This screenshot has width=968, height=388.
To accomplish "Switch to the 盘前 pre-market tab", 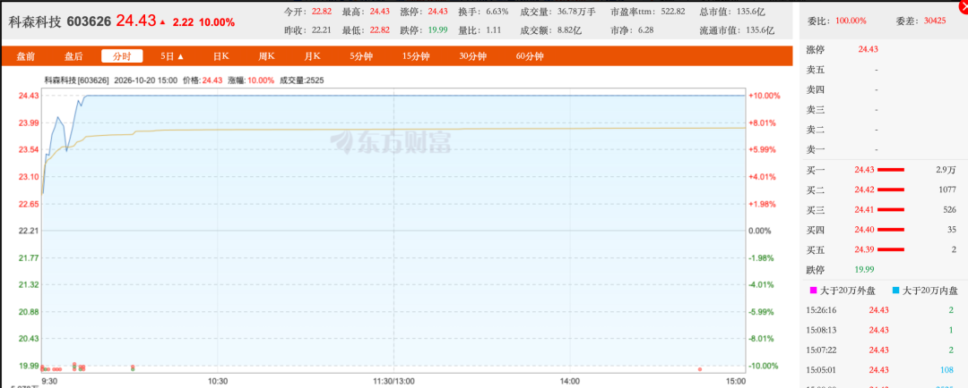I will click(x=26, y=56).
